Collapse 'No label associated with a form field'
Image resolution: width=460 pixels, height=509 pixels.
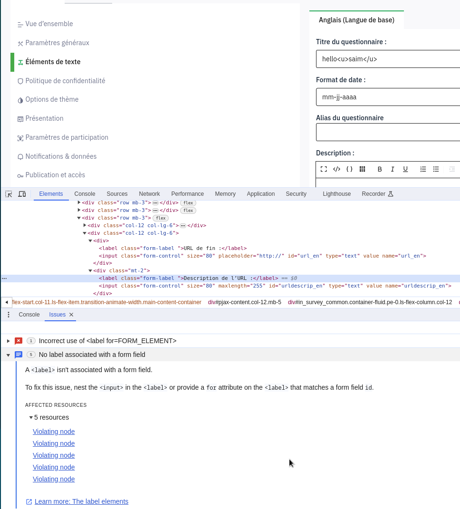tap(8, 355)
